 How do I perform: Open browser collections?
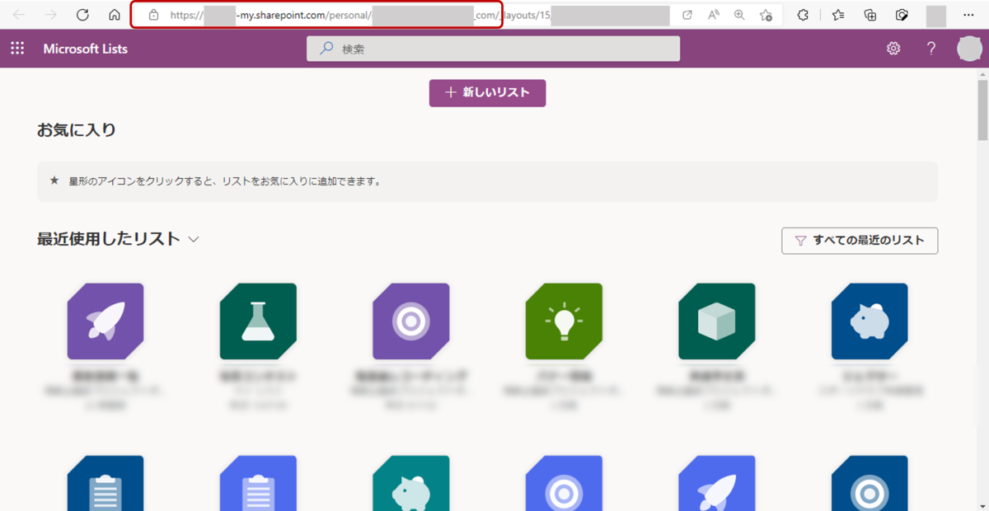pos(870,15)
